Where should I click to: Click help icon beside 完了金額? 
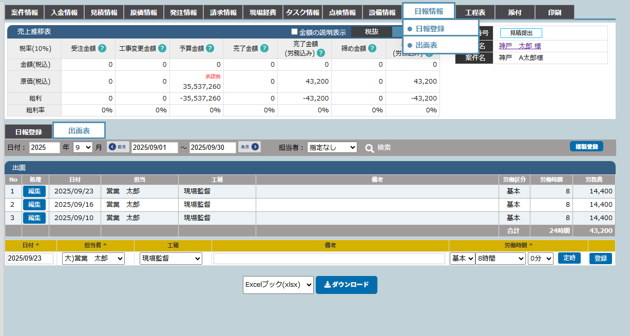click(x=264, y=49)
